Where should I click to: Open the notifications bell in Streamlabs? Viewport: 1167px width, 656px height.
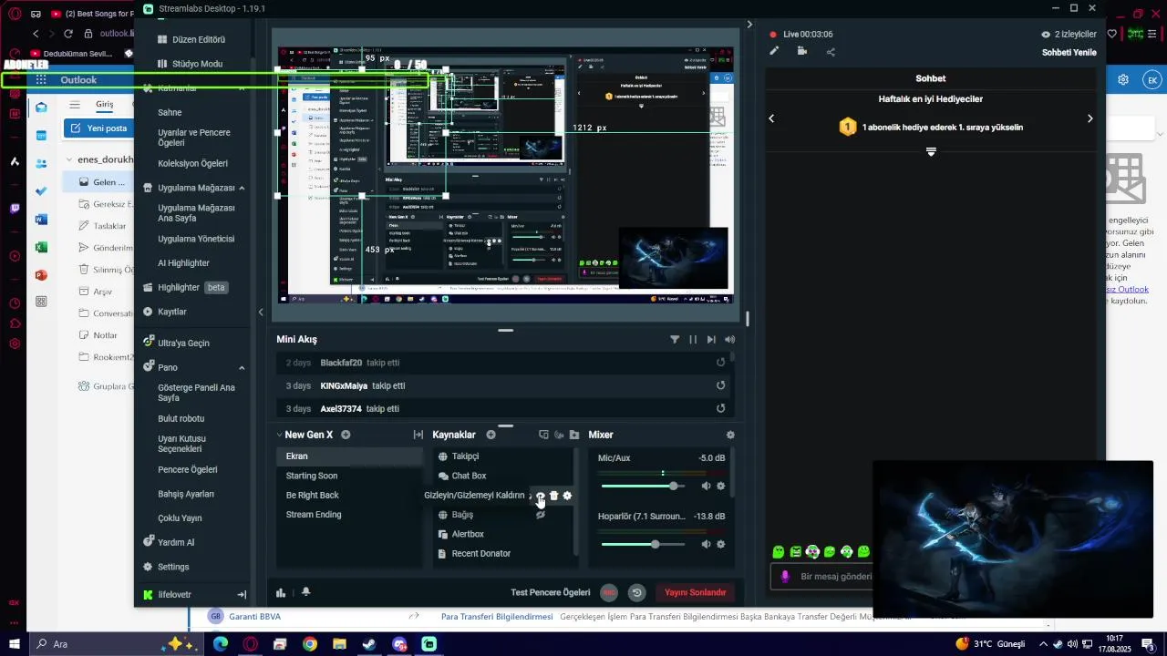[305, 592]
